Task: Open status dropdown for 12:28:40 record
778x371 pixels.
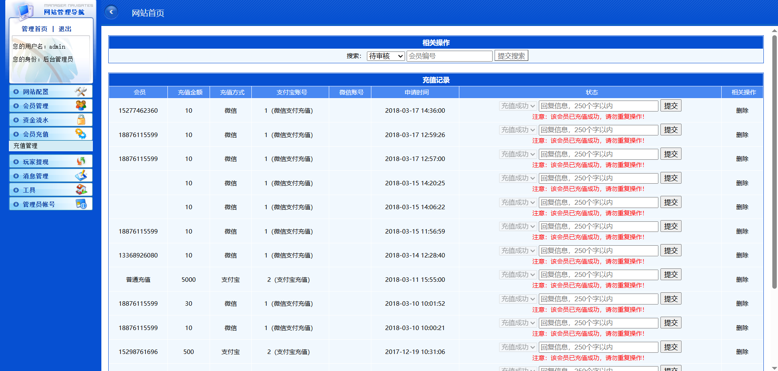Action: [x=518, y=251]
